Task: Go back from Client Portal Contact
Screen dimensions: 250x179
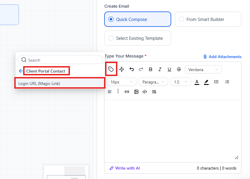Action: click(x=21, y=71)
